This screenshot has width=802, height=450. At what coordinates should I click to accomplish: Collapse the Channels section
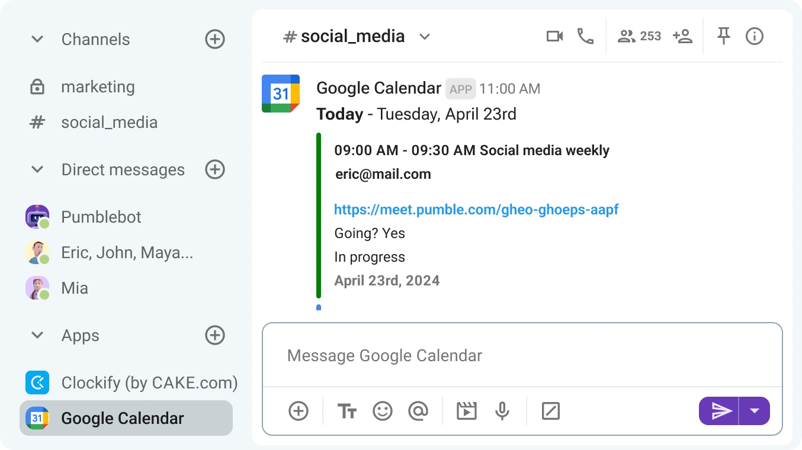click(37, 40)
